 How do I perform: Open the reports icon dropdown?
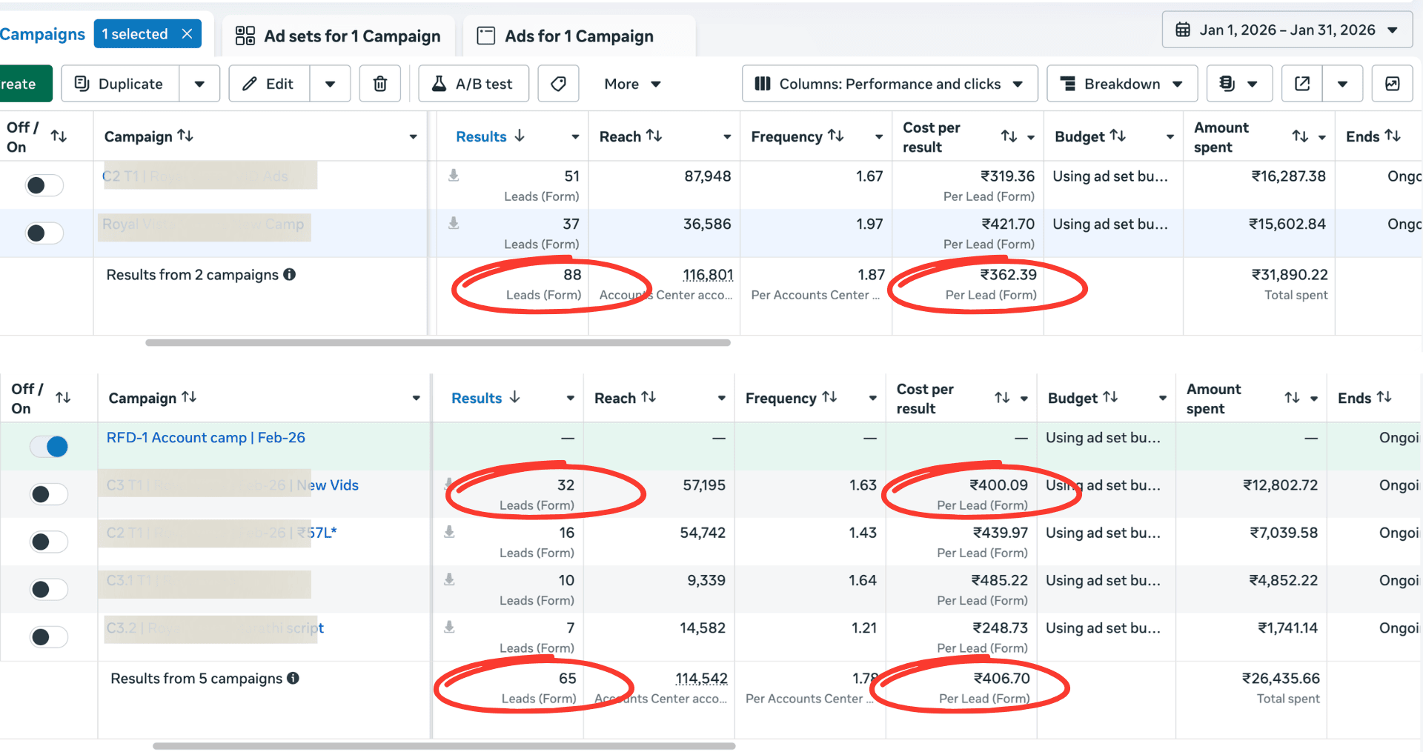tap(1239, 84)
